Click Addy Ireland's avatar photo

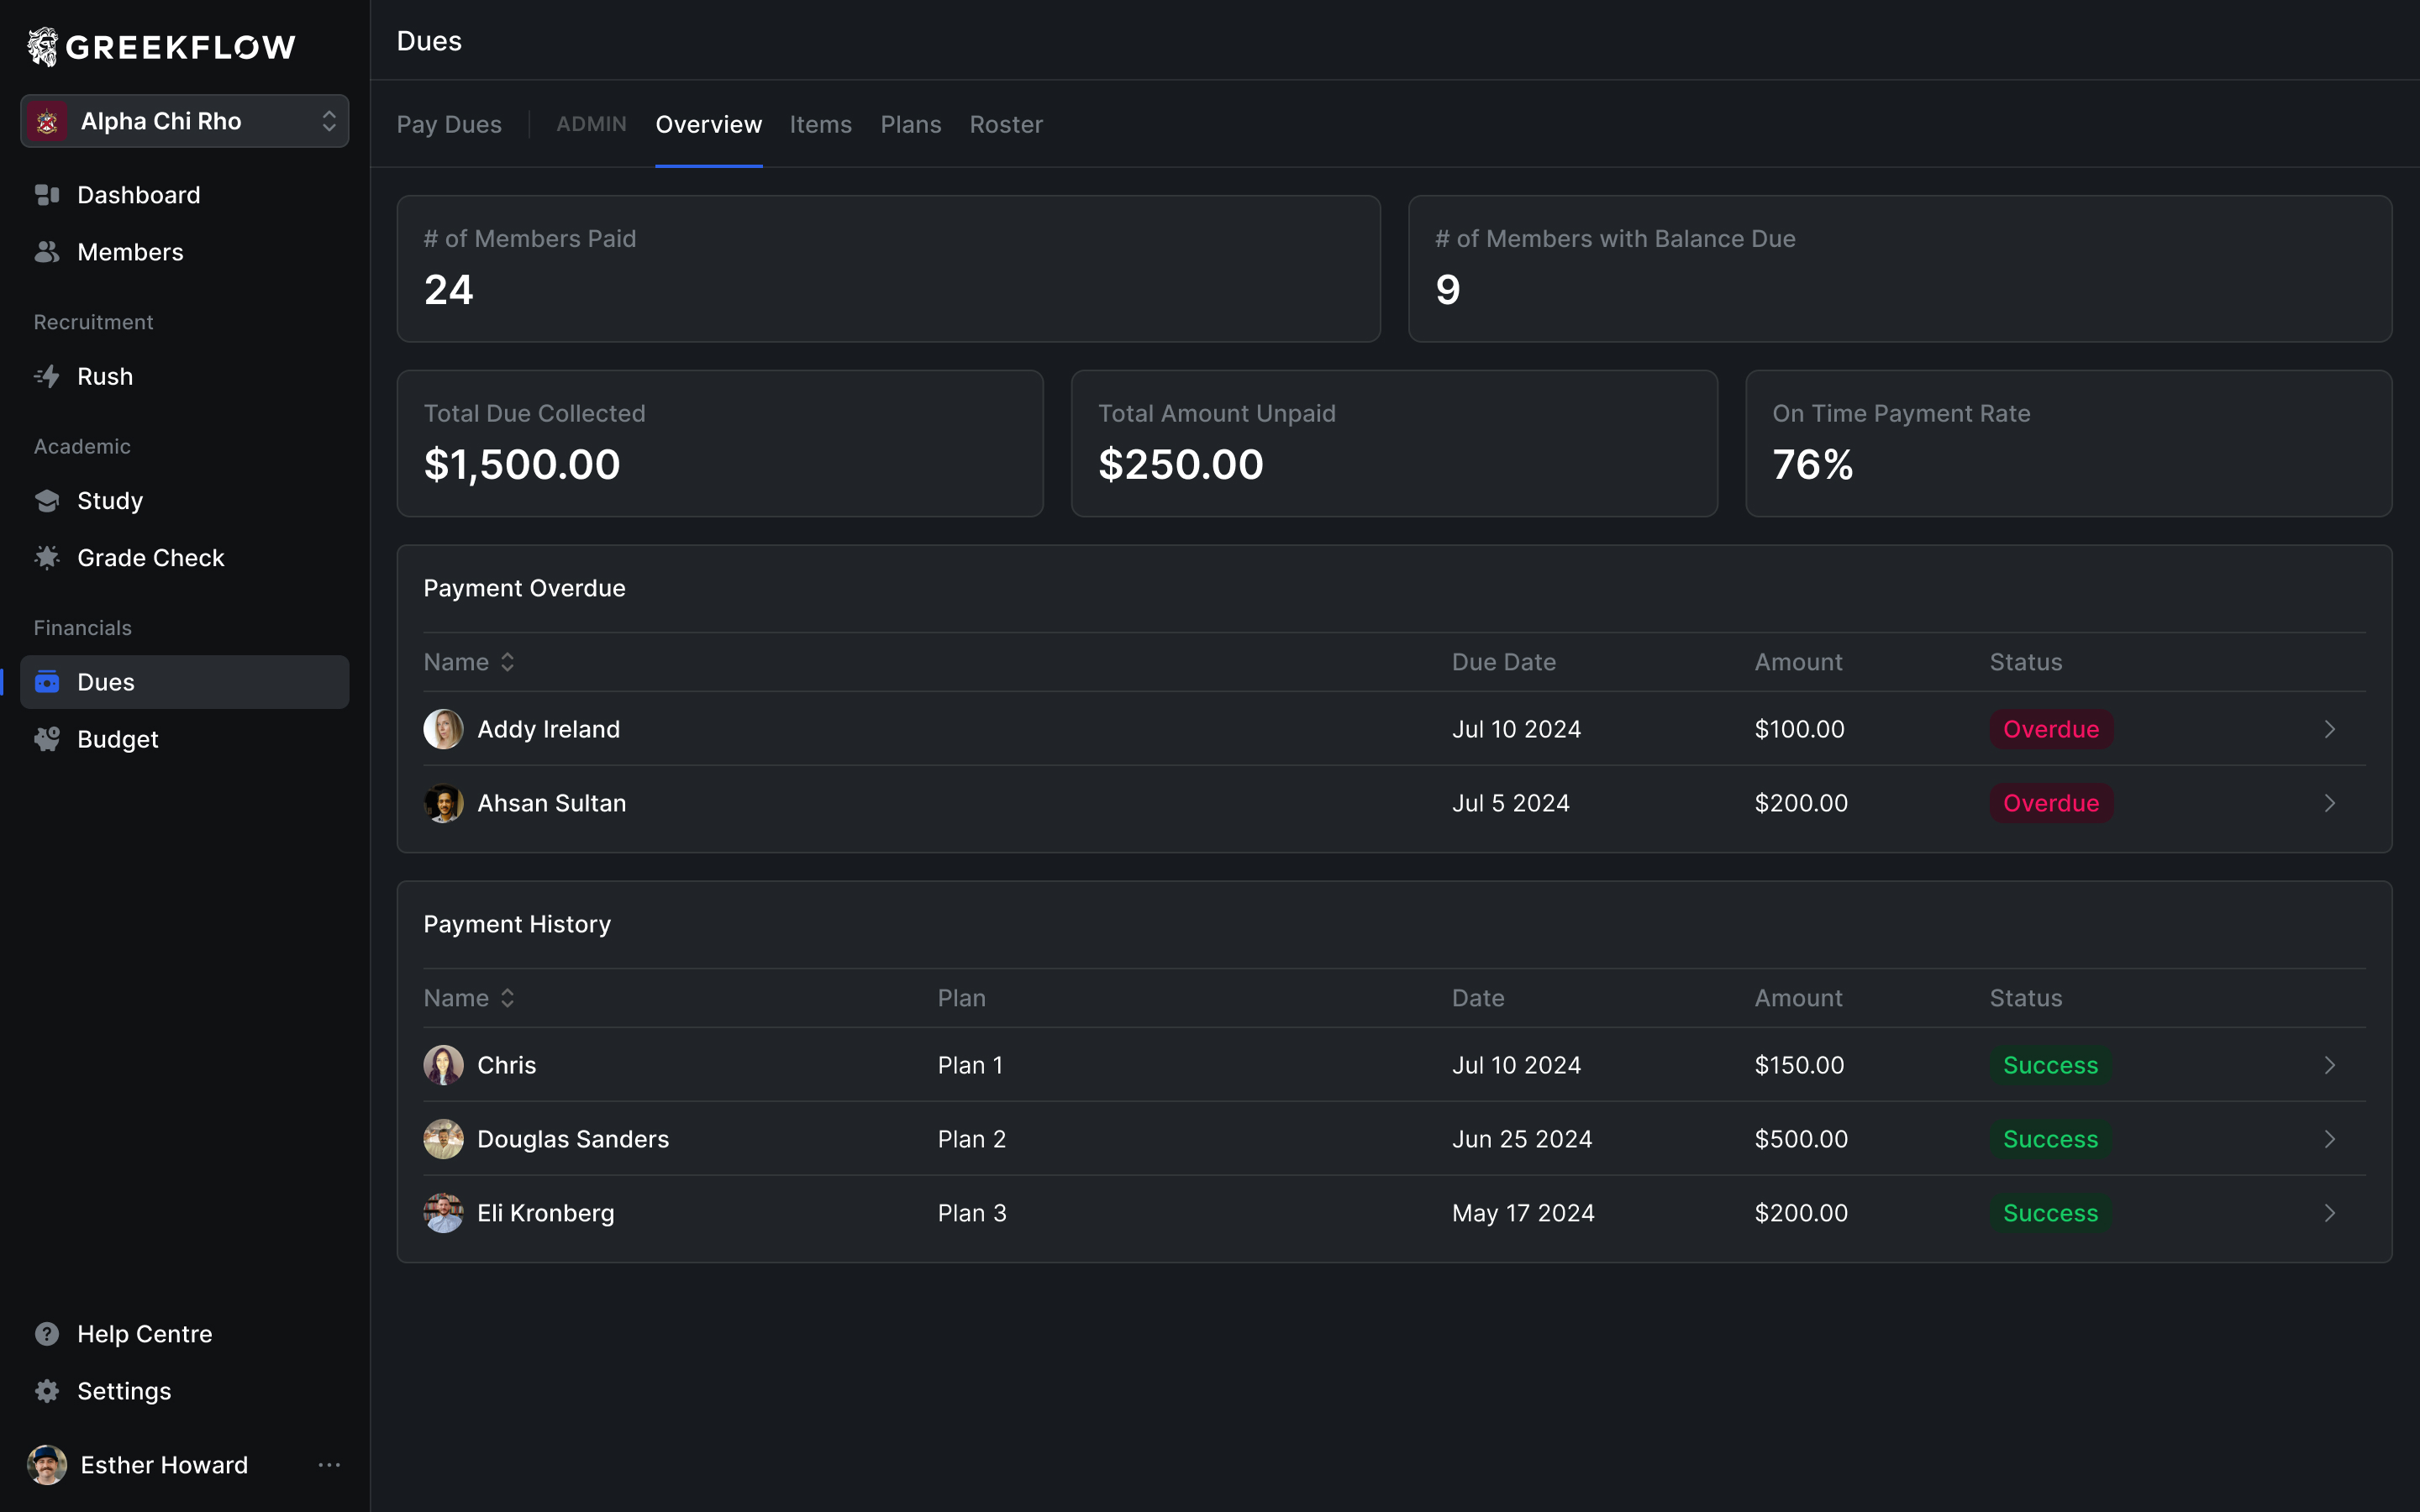coord(443,729)
